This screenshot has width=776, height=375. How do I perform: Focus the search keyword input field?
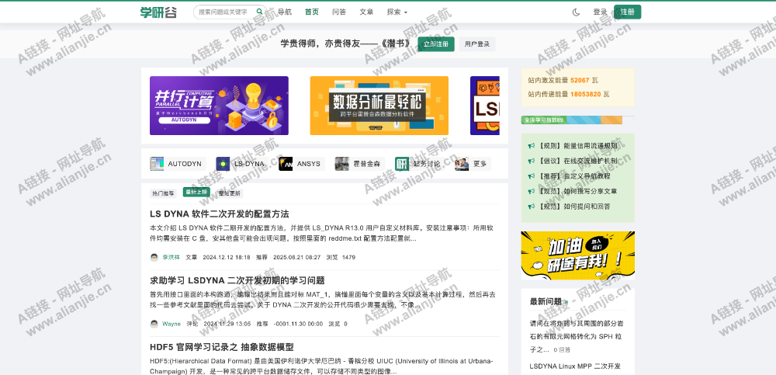point(225,12)
